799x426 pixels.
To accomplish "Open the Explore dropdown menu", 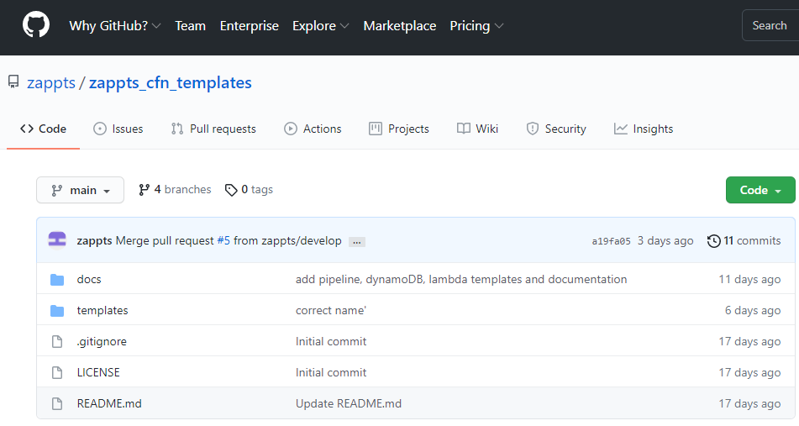I will (320, 25).
